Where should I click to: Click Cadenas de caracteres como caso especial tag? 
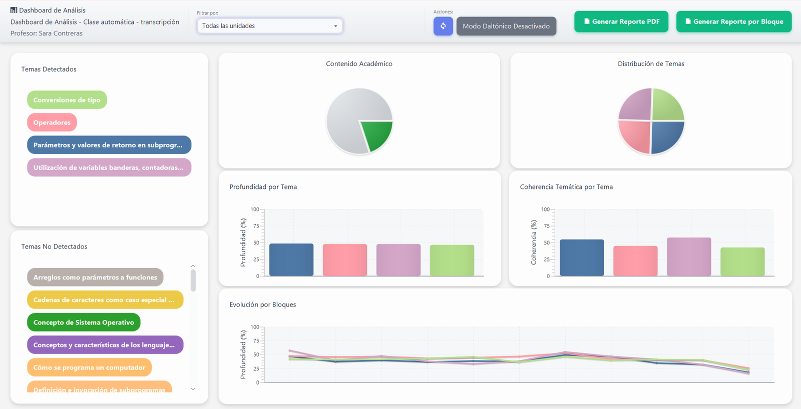(x=105, y=299)
